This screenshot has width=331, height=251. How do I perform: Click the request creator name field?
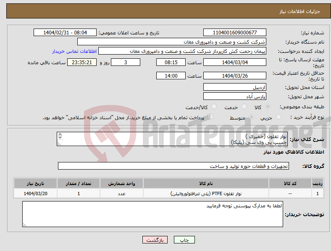click(x=182, y=51)
